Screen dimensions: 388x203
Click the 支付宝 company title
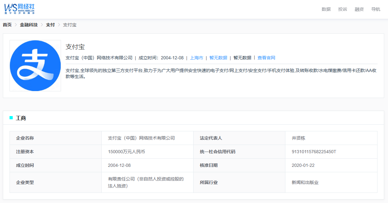click(x=75, y=47)
